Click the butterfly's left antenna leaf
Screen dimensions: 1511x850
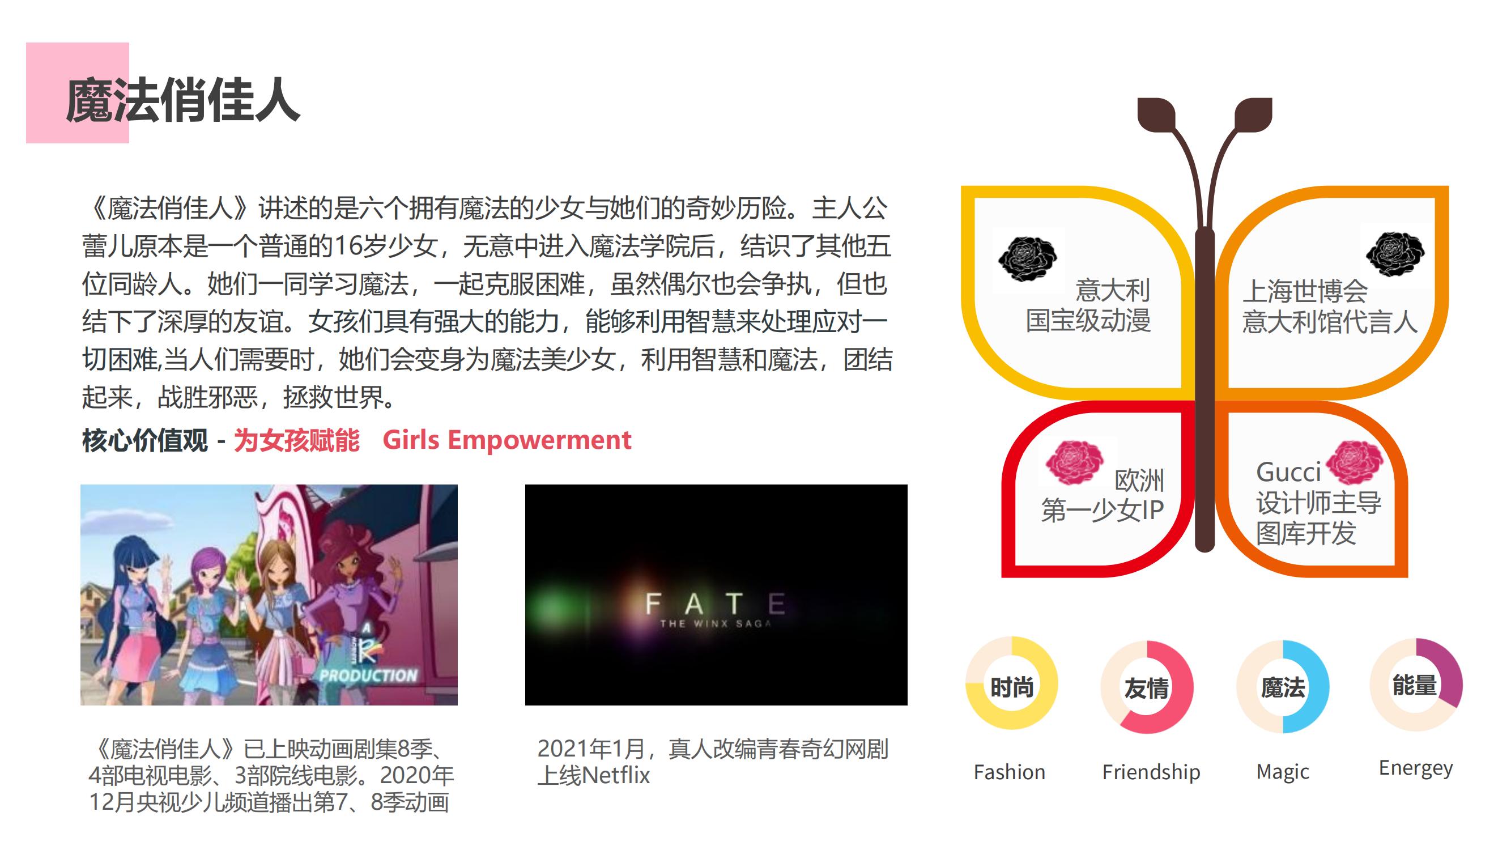tap(1156, 114)
